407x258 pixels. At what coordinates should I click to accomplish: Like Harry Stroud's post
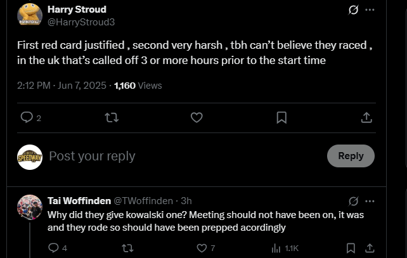[197, 117]
